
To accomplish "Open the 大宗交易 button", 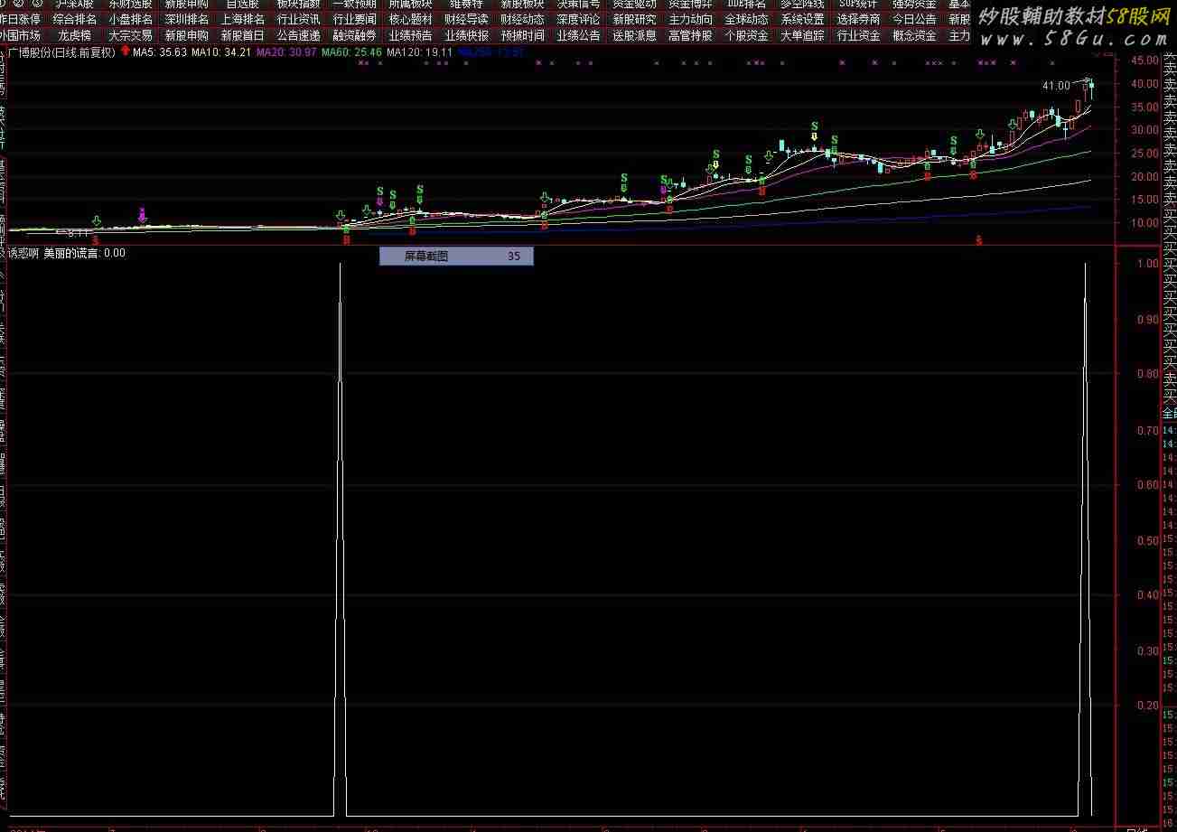I will 131,36.
